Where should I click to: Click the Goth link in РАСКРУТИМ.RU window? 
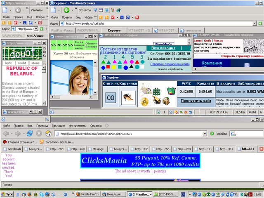point(207,40)
